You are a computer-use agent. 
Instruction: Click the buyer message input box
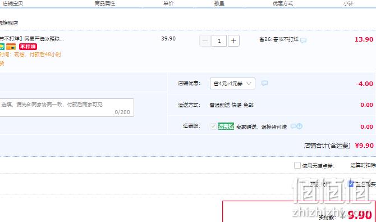tap(66, 108)
